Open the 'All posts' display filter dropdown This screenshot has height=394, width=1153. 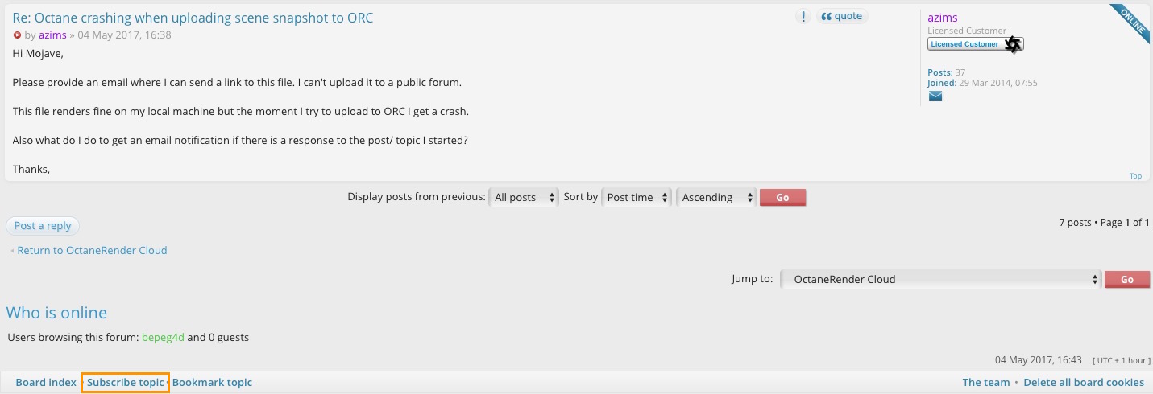(524, 197)
